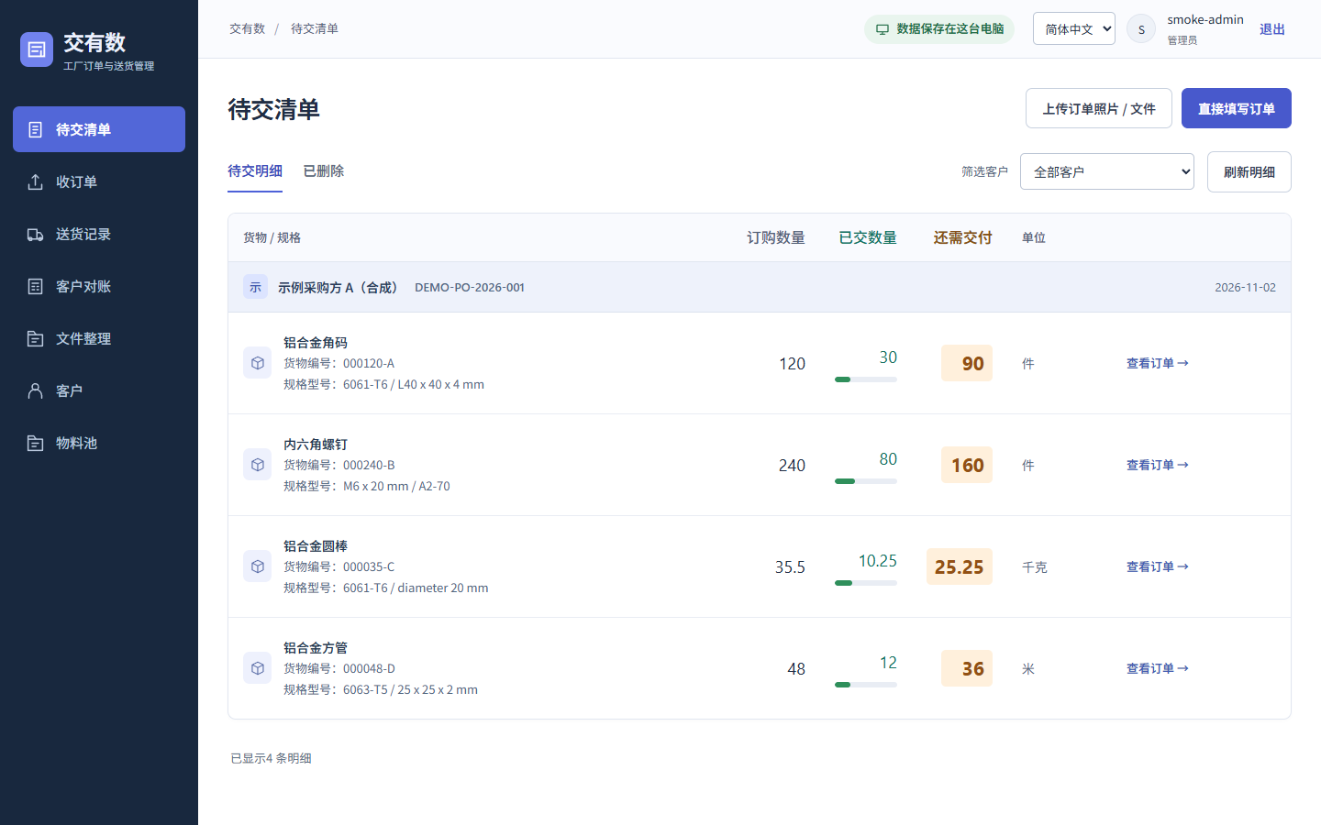Click the box icon for 铝合金角码

(257, 363)
